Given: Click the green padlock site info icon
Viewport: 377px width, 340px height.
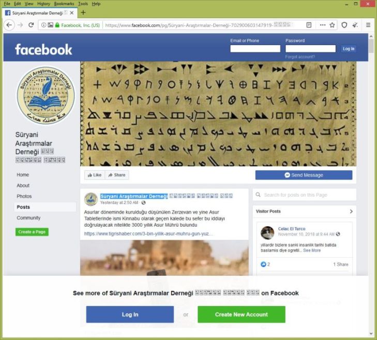Looking at the screenshot, I should [x=57, y=25].
